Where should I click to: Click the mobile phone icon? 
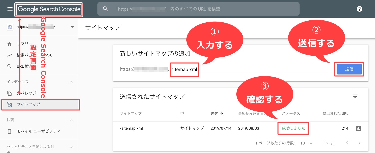point(9,131)
